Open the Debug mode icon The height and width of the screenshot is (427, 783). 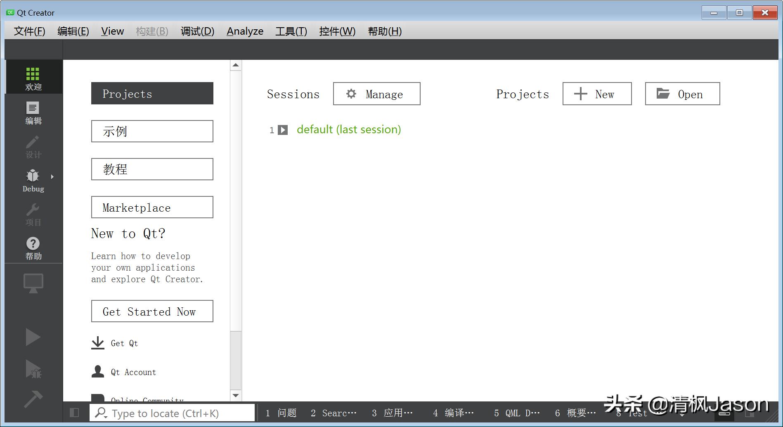click(x=33, y=180)
